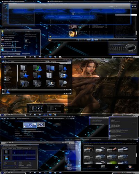Click the Explorer back navigation button
The height and width of the screenshot is (174, 139).
[x=3, y=61]
